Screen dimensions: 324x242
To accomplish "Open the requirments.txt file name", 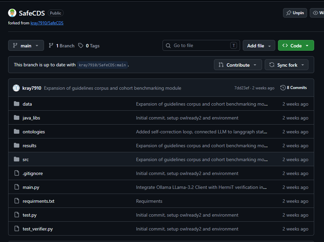I will click(39, 201).
